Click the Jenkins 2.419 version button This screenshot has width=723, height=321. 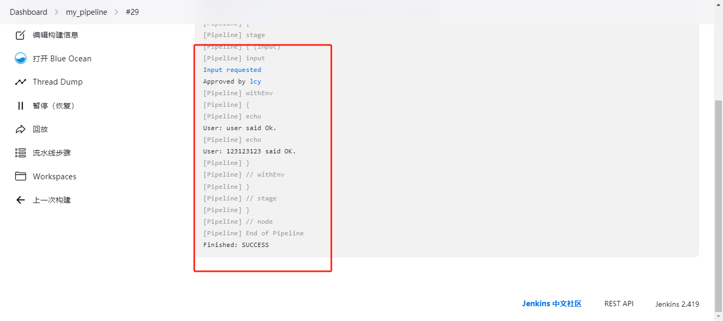(x=677, y=304)
